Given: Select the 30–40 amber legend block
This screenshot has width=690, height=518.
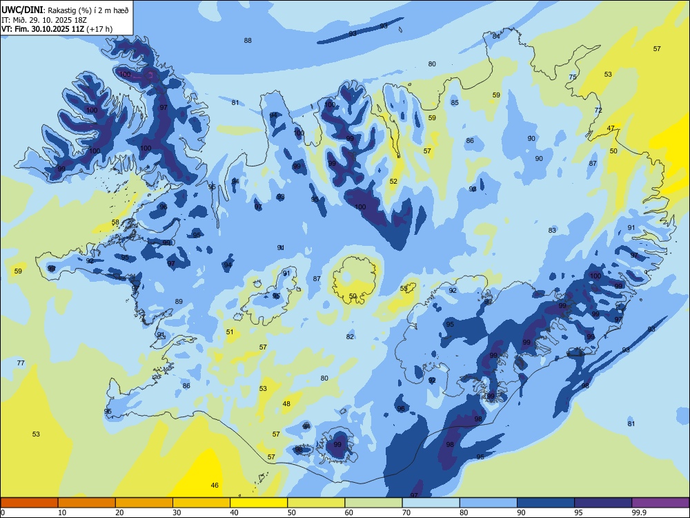Looking at the screenshot, I should [201, 503].
